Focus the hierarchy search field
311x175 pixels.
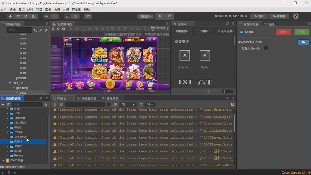tap(19, 30)
